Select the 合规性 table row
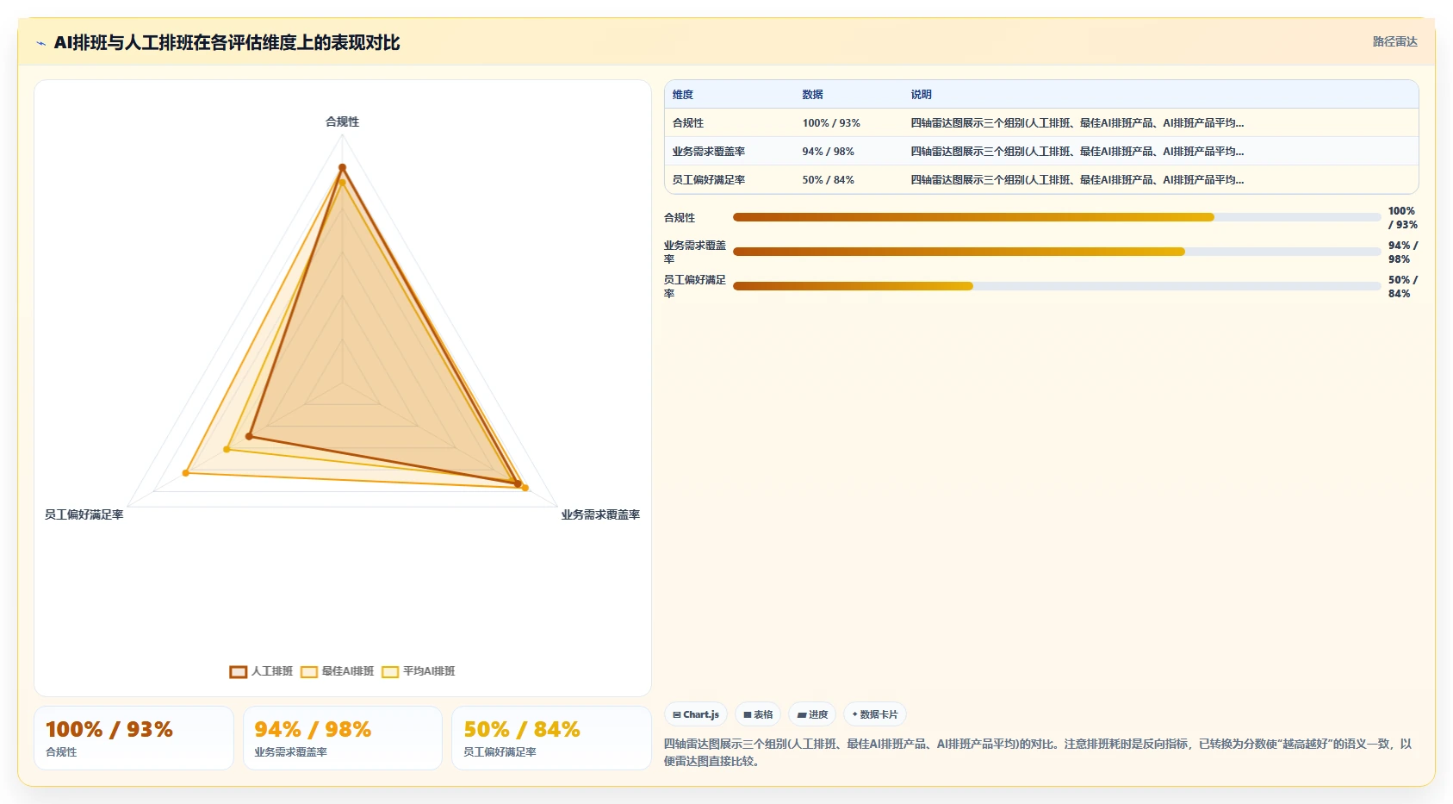1453x804 pixels. click(1041, 123)
